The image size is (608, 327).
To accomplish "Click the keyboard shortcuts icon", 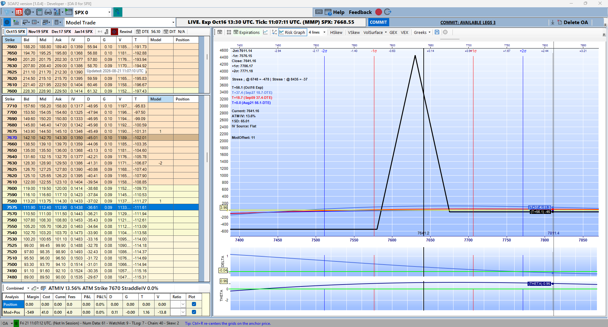I will tap(319, 12).
